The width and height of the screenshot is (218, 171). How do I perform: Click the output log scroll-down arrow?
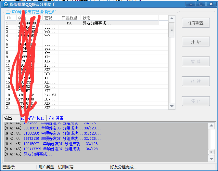(211, 158)
